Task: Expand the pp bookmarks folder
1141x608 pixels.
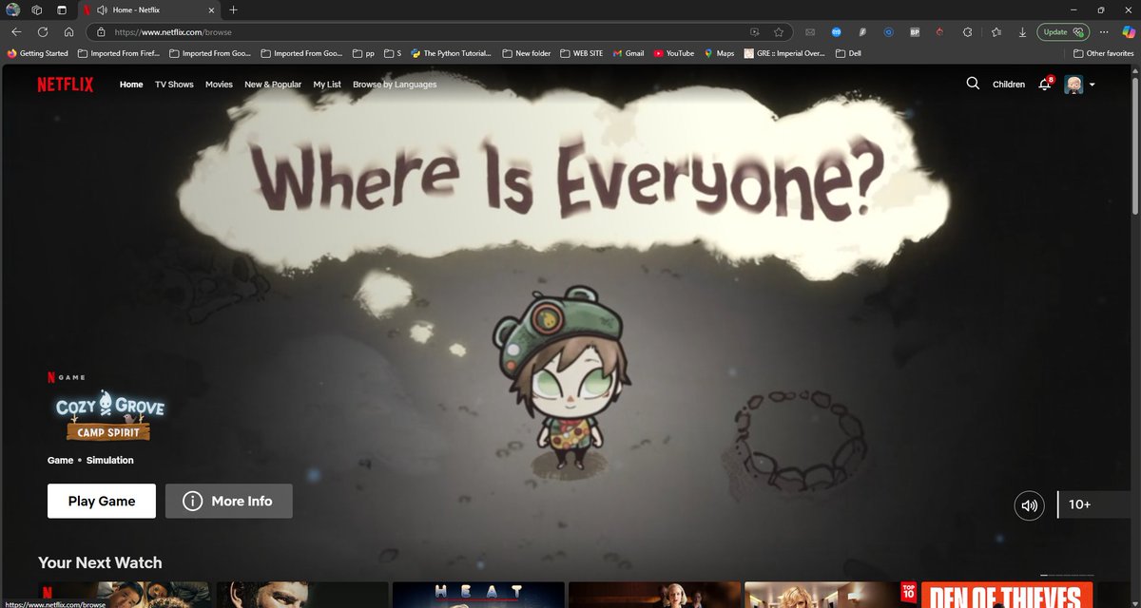Action: (x=363, y=53)
